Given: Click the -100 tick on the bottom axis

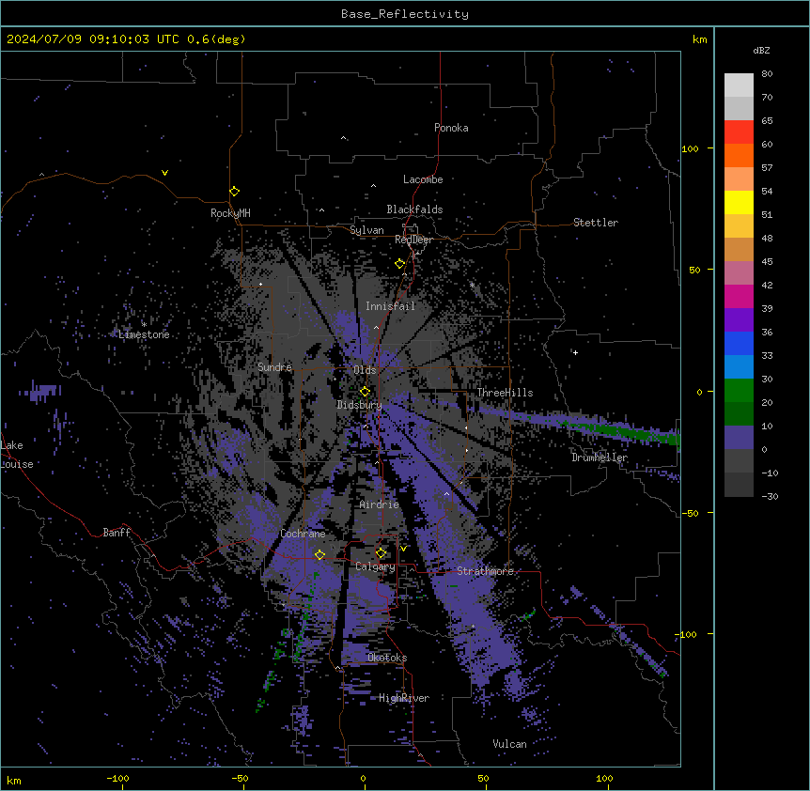Looking at the screenshot, I should [117, 778].
